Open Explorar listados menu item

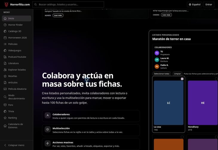click(16, 70)
